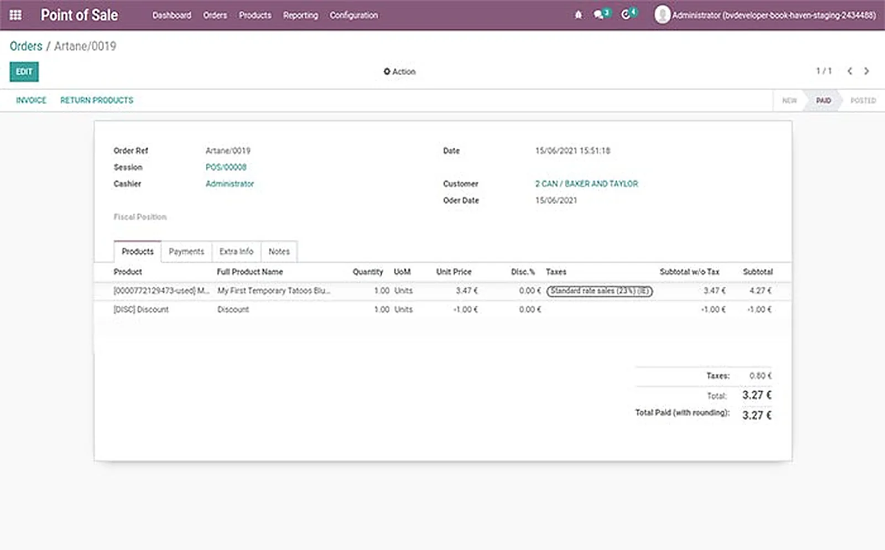Open the My First Temporary Tatoos product row
Image resolution: width=885 pixels, height=550 pixels.
click(x=442, y=290)
